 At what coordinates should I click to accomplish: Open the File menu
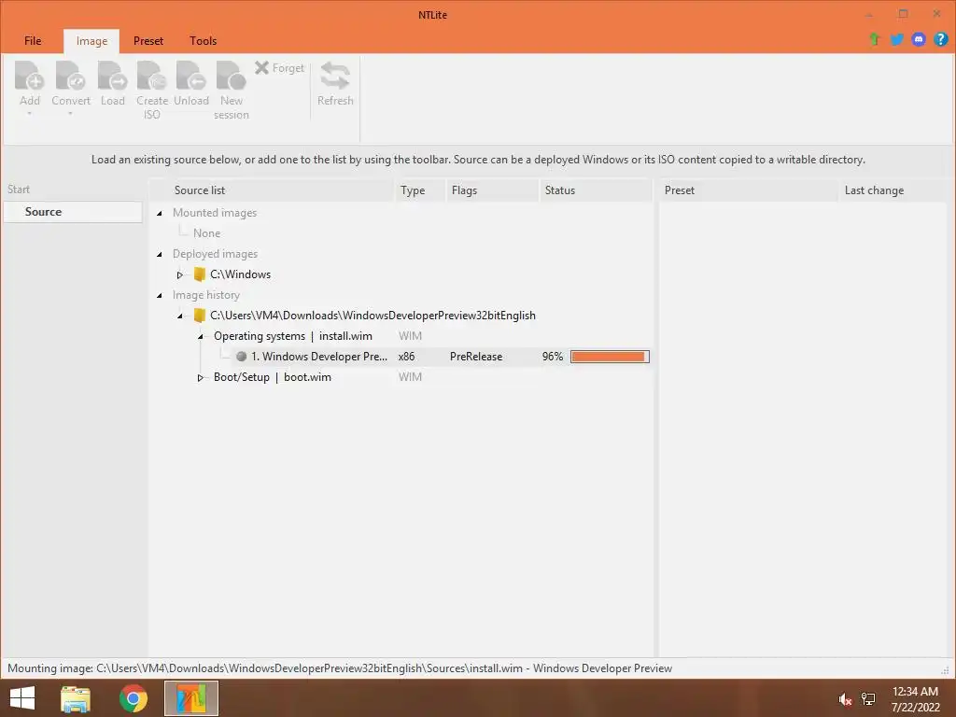[33, 41]
